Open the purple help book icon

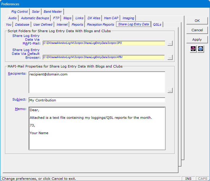click(193, 49)
